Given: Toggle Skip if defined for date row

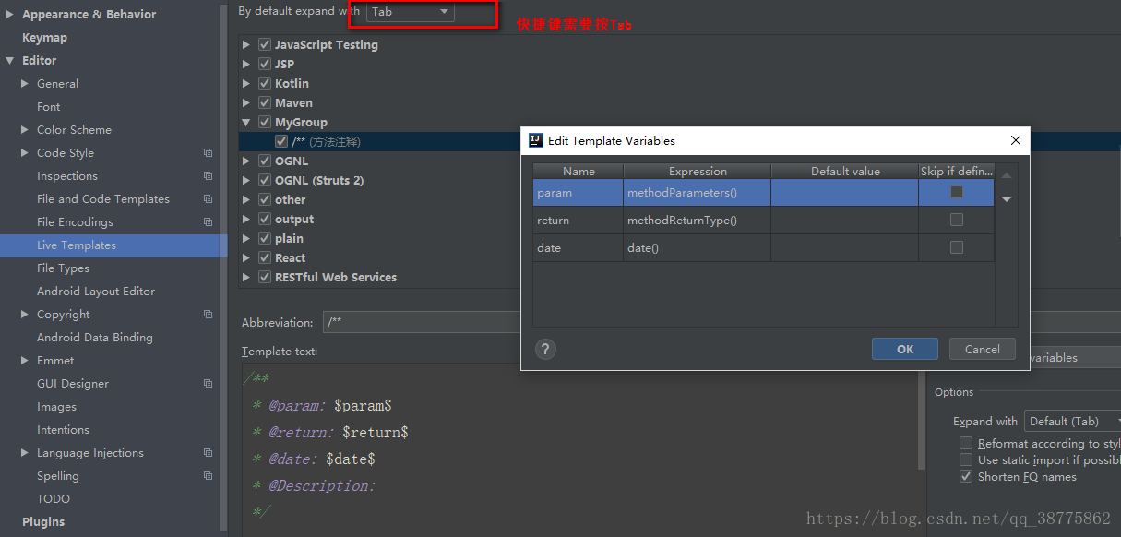Looking at the screenshot, I should click(957, 247).
